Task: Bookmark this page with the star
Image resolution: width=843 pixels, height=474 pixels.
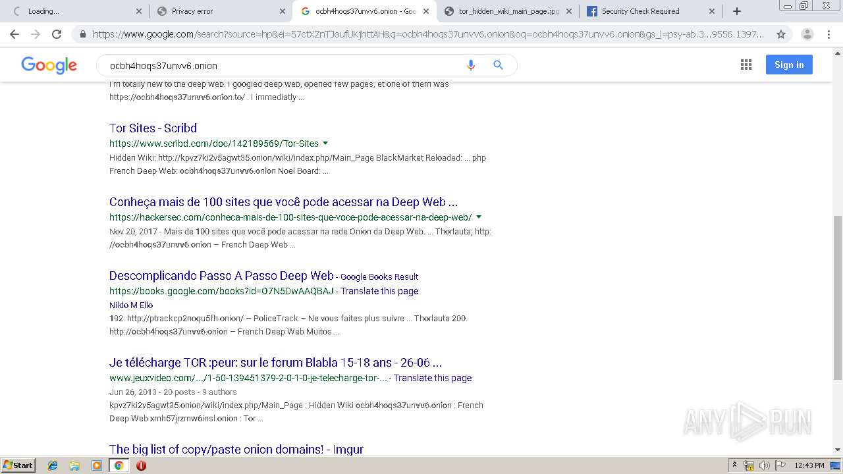Action: [x=781, y=34]
